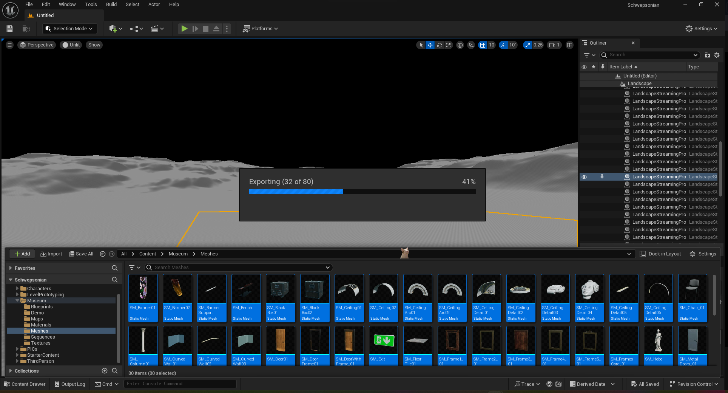Screen dimensions: 728x393
Task: Open the Outliner settings gear icon
Action: (717, 55)
